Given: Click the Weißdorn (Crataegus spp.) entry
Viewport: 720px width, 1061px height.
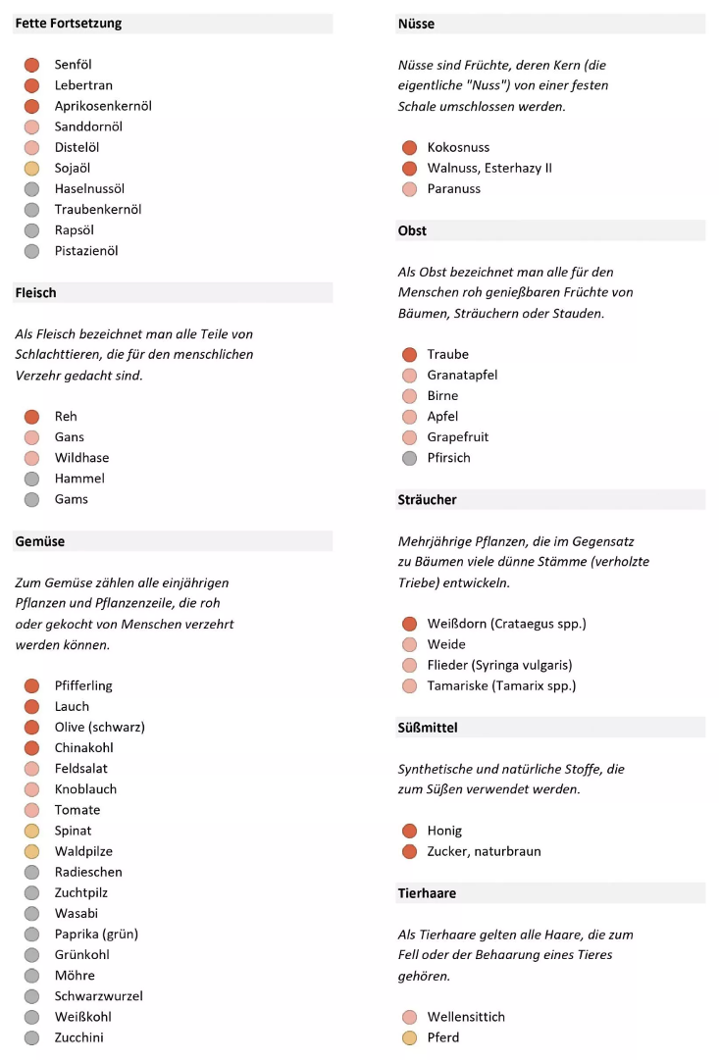Looking at the screenshot, I should [506, 624].
